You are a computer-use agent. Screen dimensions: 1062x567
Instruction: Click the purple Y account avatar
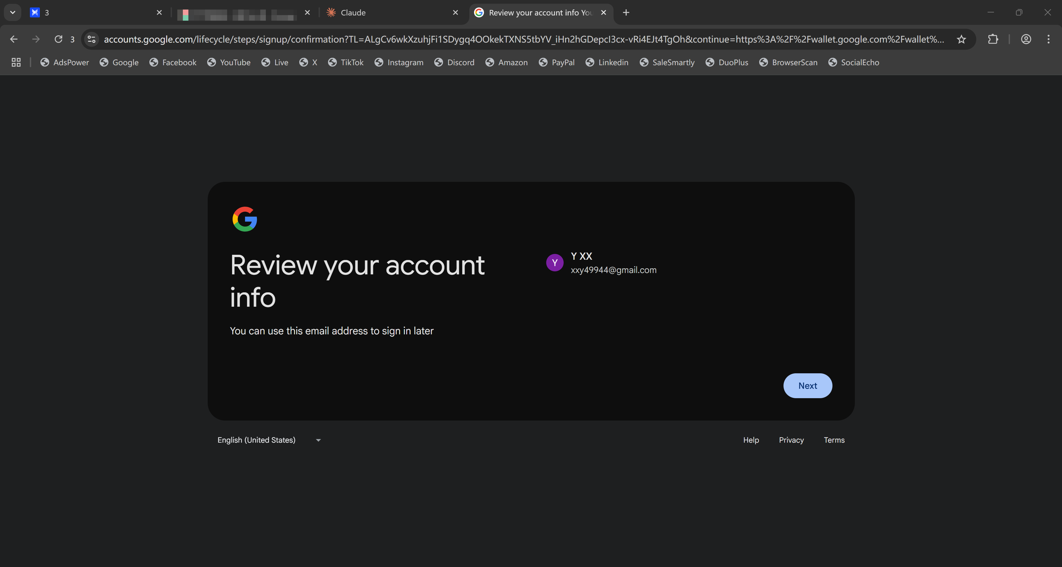click(555, 262)
